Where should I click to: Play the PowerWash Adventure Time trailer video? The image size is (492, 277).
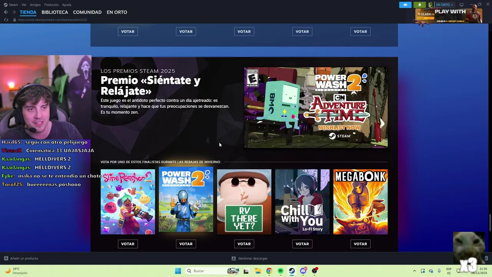(x=316, y=107)
